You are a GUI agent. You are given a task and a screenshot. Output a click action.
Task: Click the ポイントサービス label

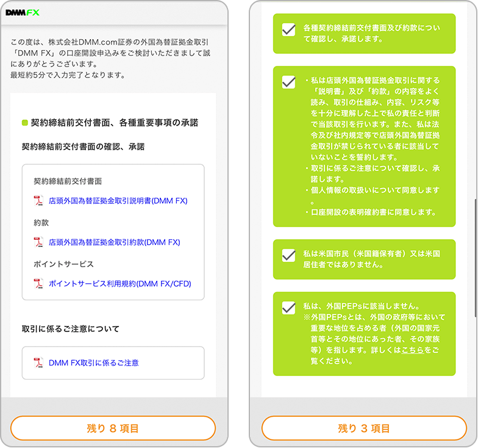[x=63, y=264]
